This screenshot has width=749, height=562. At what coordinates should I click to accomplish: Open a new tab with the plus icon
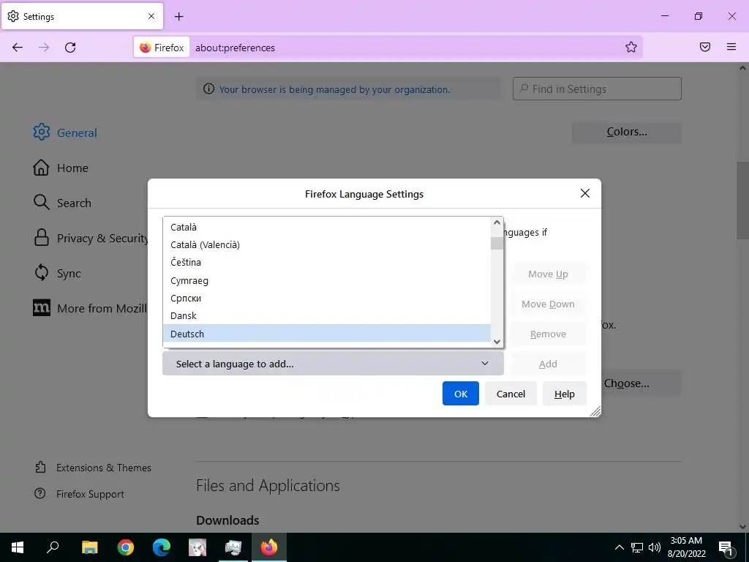(178, 17)
